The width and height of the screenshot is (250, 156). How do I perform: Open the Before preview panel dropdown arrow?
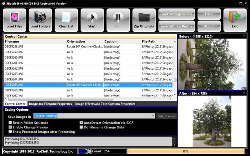[x=244, y=36]
